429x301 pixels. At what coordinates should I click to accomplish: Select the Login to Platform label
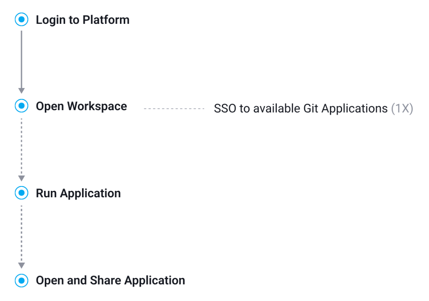tap(82, 20)
